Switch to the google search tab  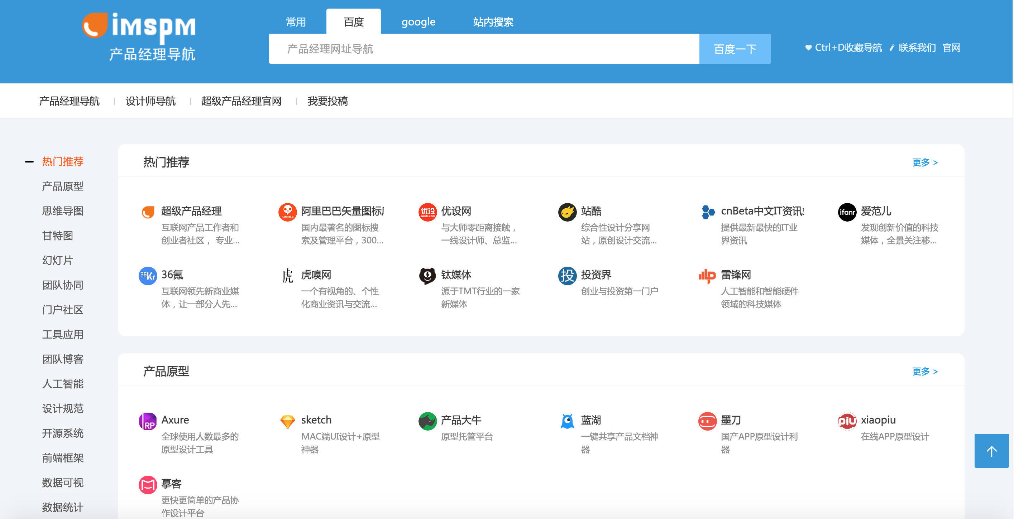point(418,21)
